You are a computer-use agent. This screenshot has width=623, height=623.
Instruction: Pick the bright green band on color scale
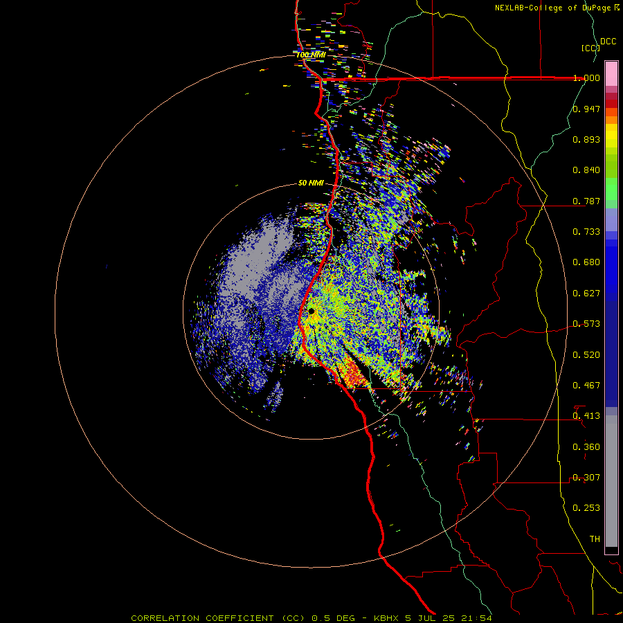[x=611, y=189]
